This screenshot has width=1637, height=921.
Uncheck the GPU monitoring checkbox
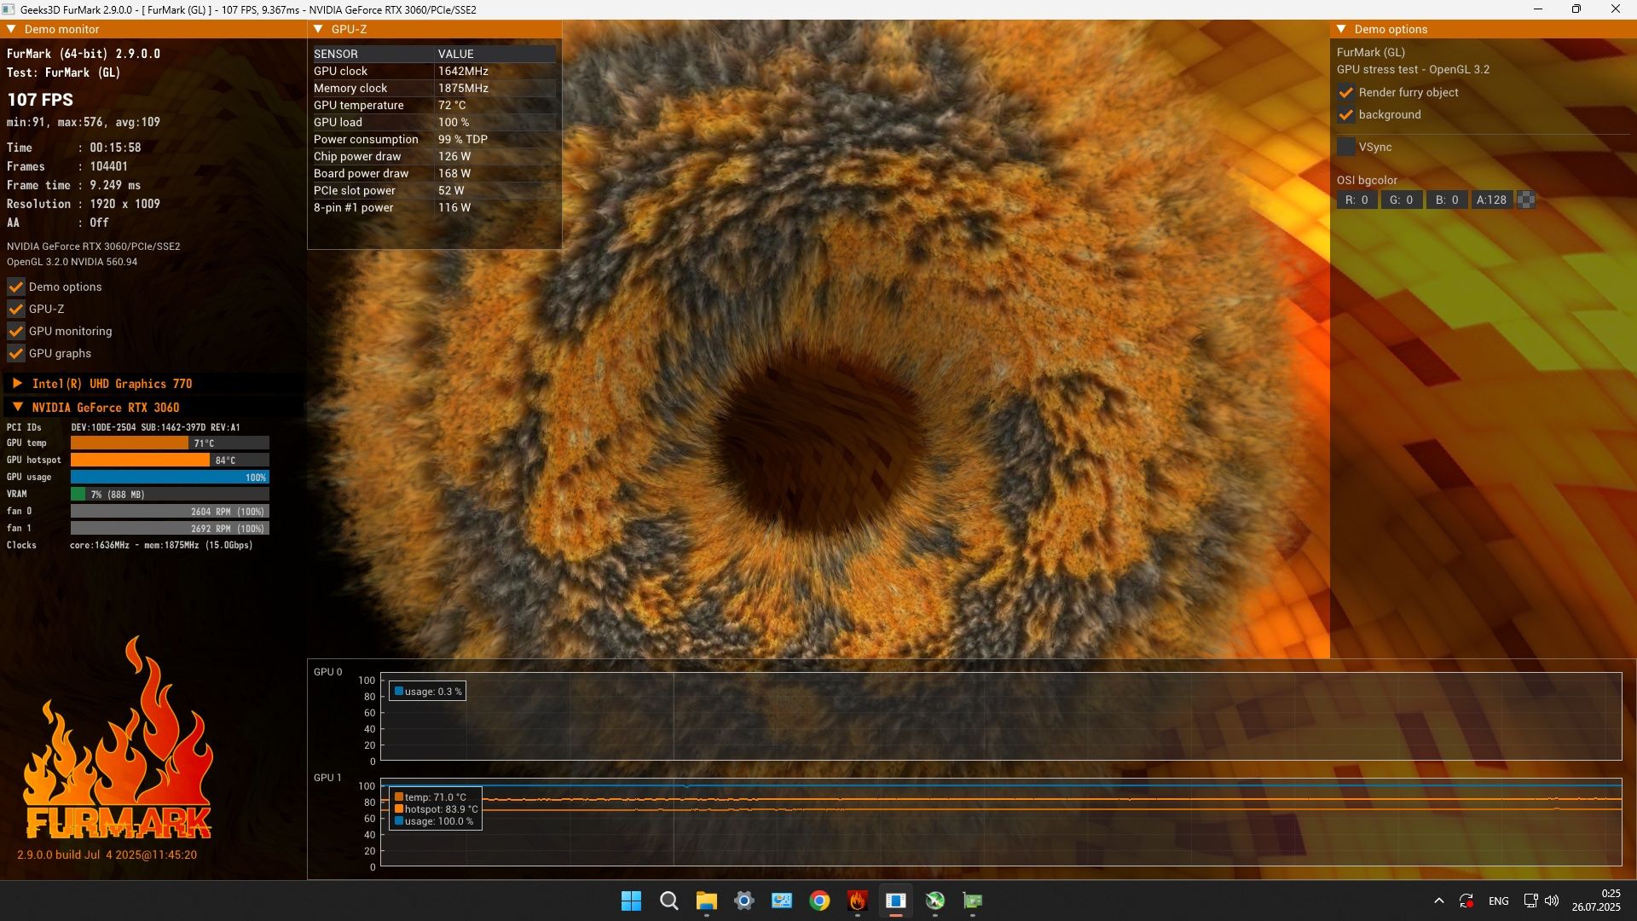click(x=15, y=331)
